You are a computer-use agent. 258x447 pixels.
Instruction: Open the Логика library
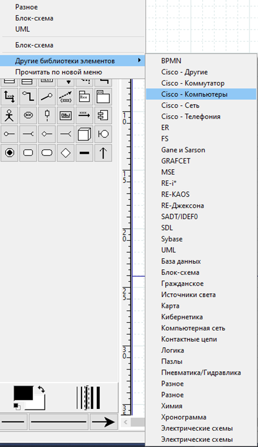point(201,350)
